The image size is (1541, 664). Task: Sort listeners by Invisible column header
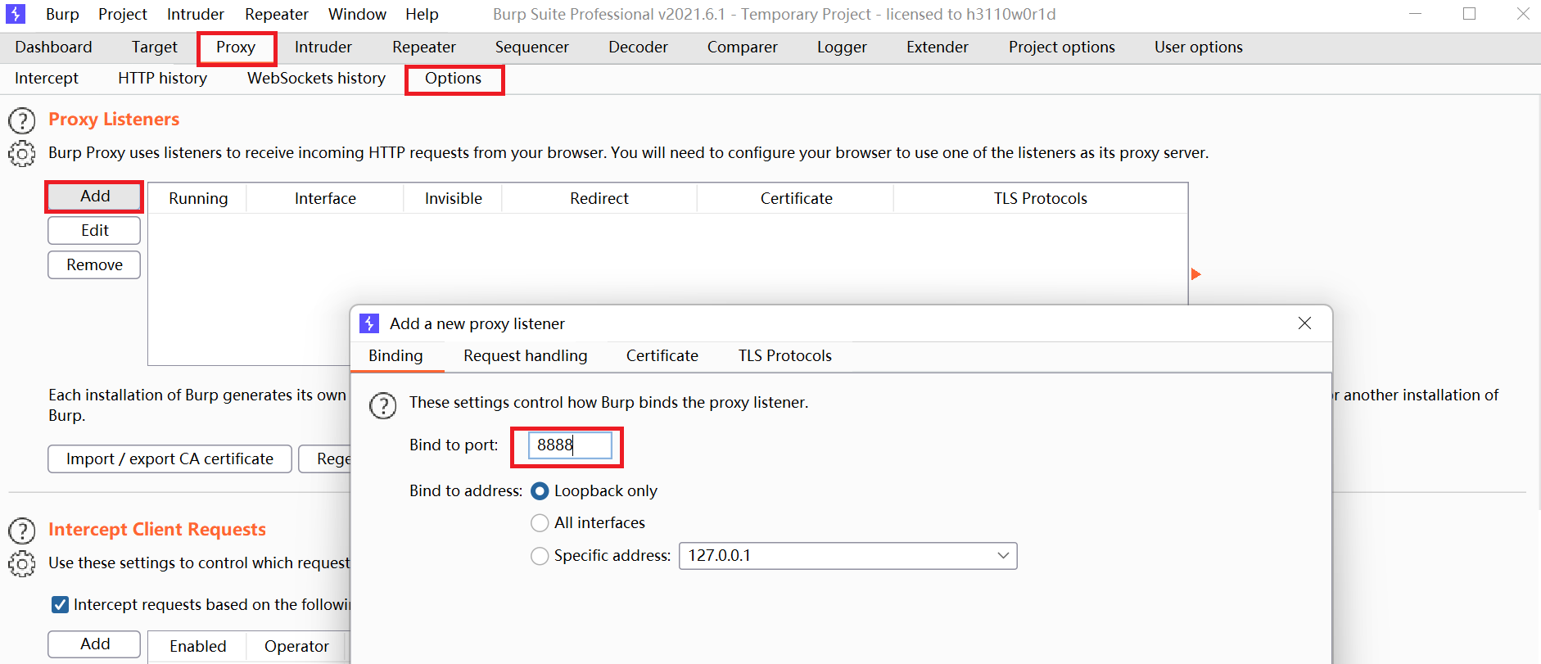454,199
